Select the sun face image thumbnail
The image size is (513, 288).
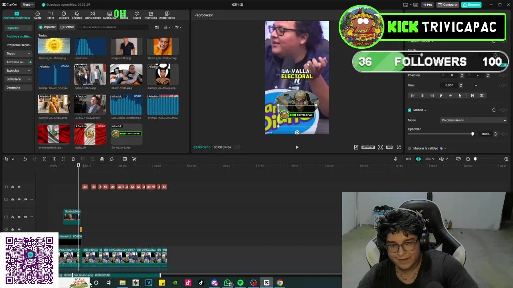pos(54,46)
